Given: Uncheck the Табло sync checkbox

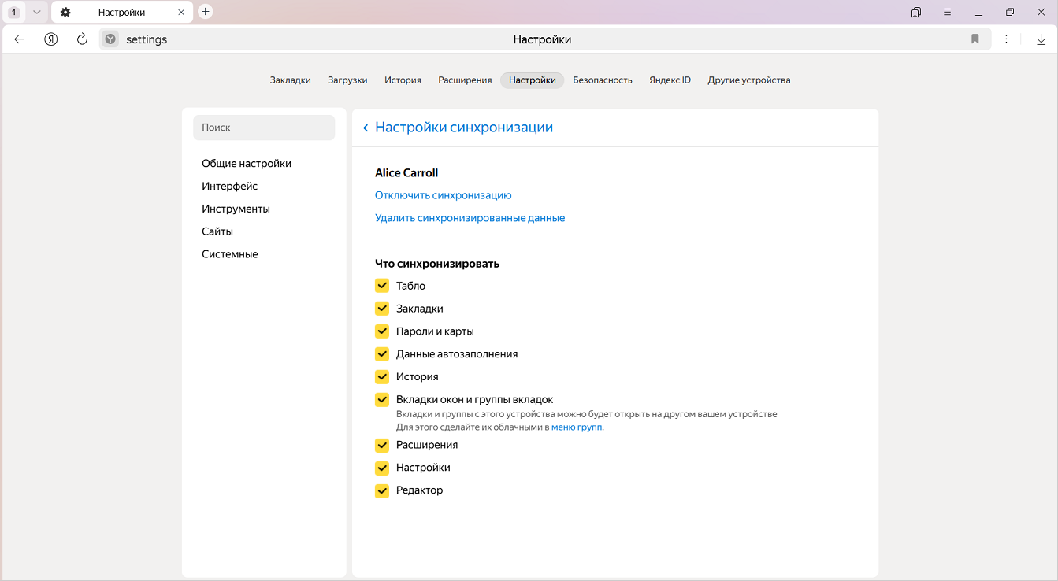Looking at the screenshot, I should coord(382,286).
